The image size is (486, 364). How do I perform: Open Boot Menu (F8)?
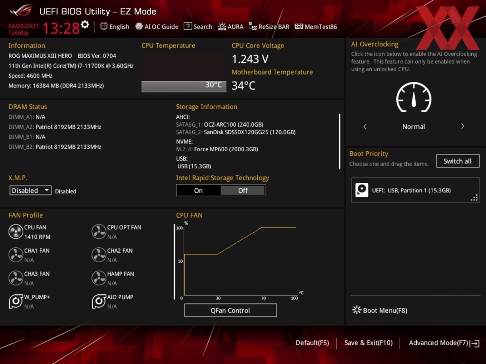[x=380, y=310]
